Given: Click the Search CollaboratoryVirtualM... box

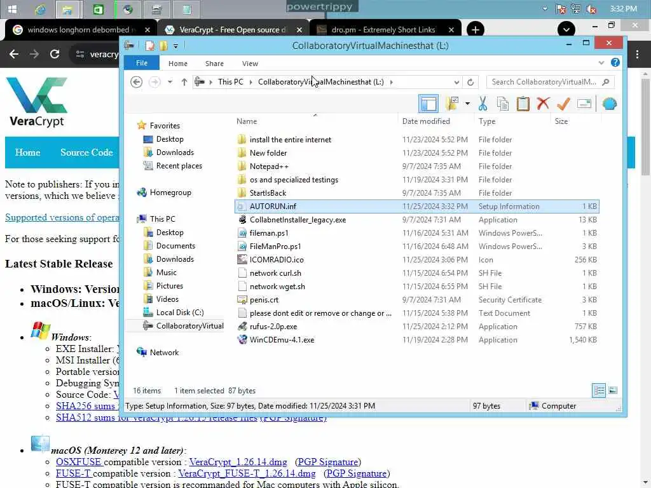Looking at the screenshot, I should [x=550, y=82].
